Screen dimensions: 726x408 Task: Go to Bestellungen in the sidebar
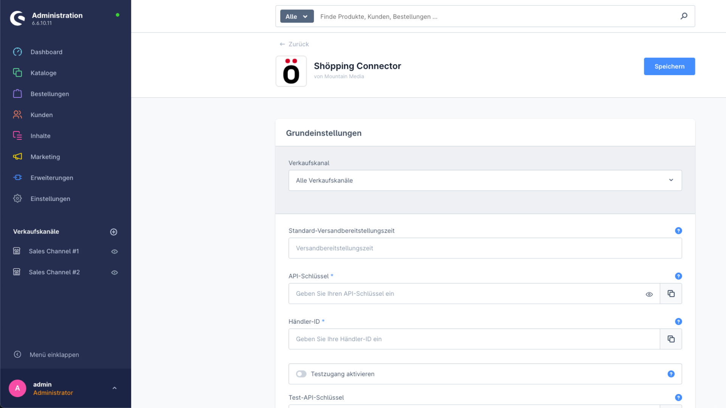coord(50,94)
